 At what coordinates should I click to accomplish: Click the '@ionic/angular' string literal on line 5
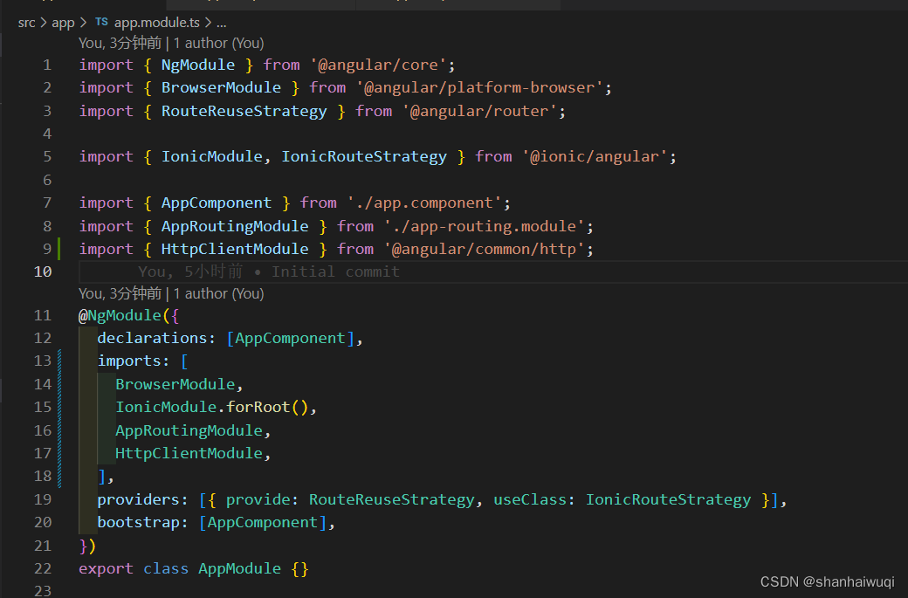(597, 155)
